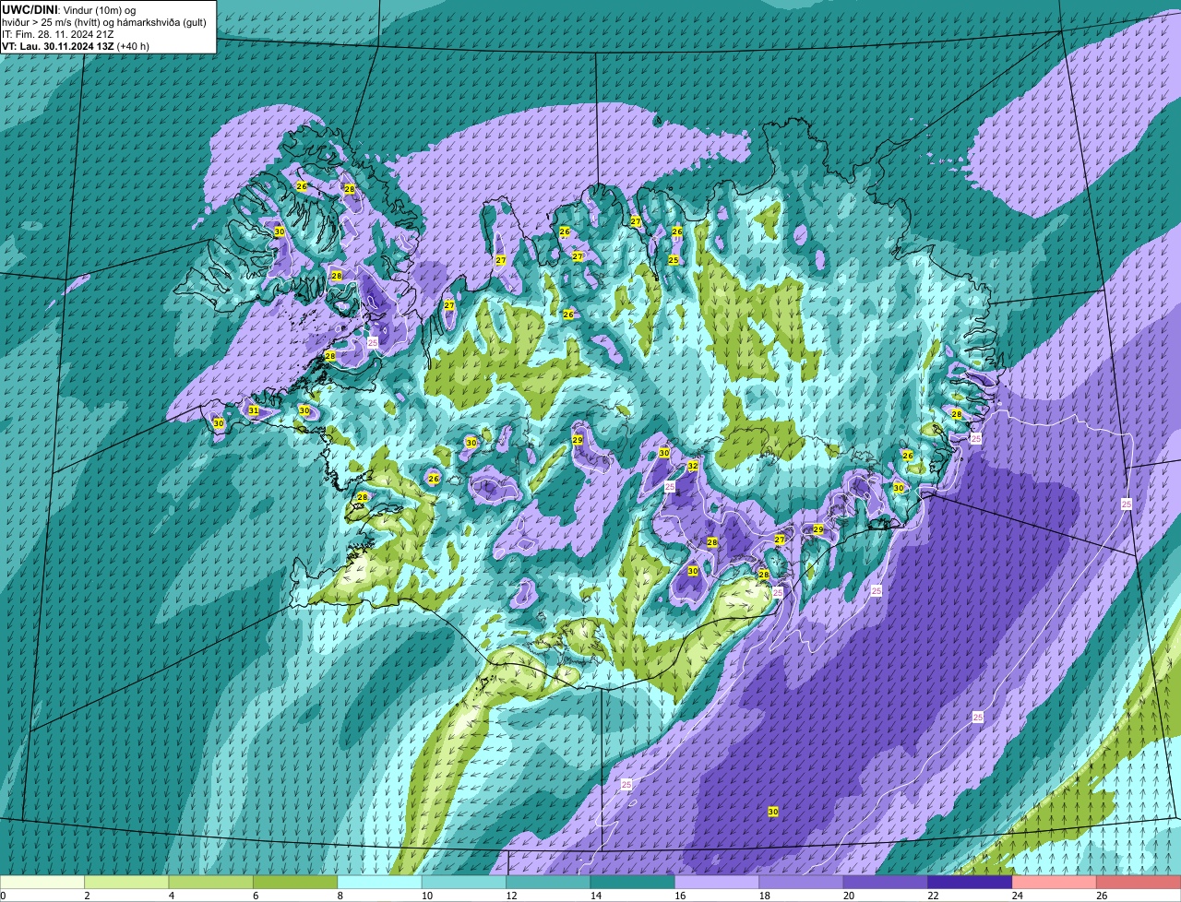Click the 10–12 m/s turquoise legend segment
The image size is (1181, 902).
[464, 883]
